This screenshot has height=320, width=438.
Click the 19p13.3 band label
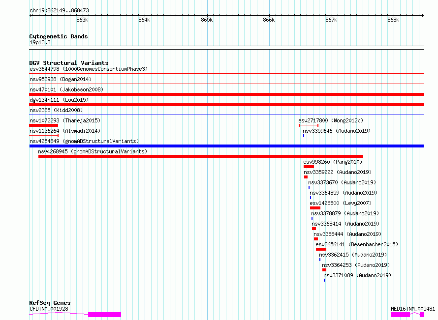40,42
